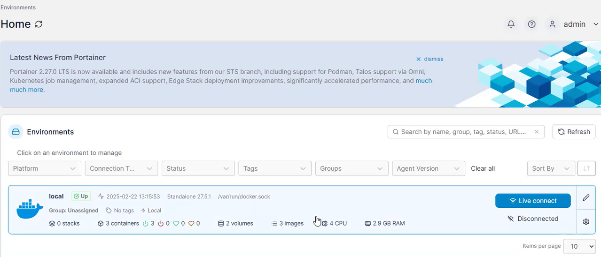Click the 3 images text
Image resolution: width=601 pixels, height=257 pixels.
point(291,223)
